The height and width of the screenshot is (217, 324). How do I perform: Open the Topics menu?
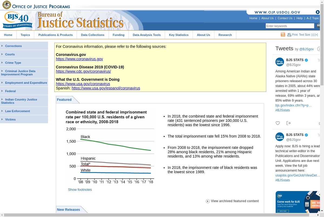click(25, 35)
